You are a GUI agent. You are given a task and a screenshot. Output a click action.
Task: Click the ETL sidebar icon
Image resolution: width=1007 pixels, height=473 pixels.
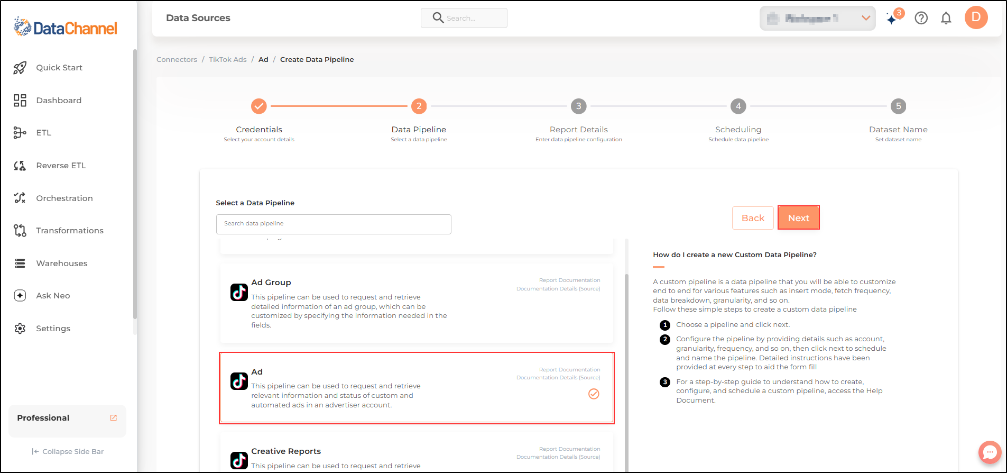tap(20, 133)
